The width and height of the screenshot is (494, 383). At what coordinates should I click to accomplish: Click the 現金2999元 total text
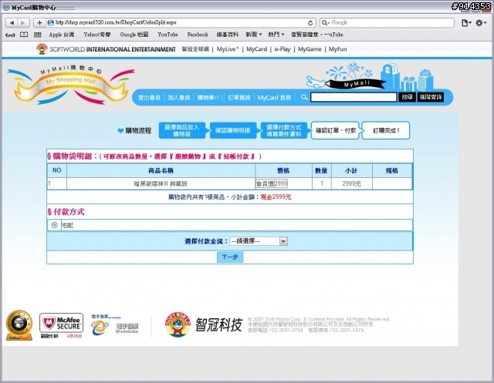(276, 197)
